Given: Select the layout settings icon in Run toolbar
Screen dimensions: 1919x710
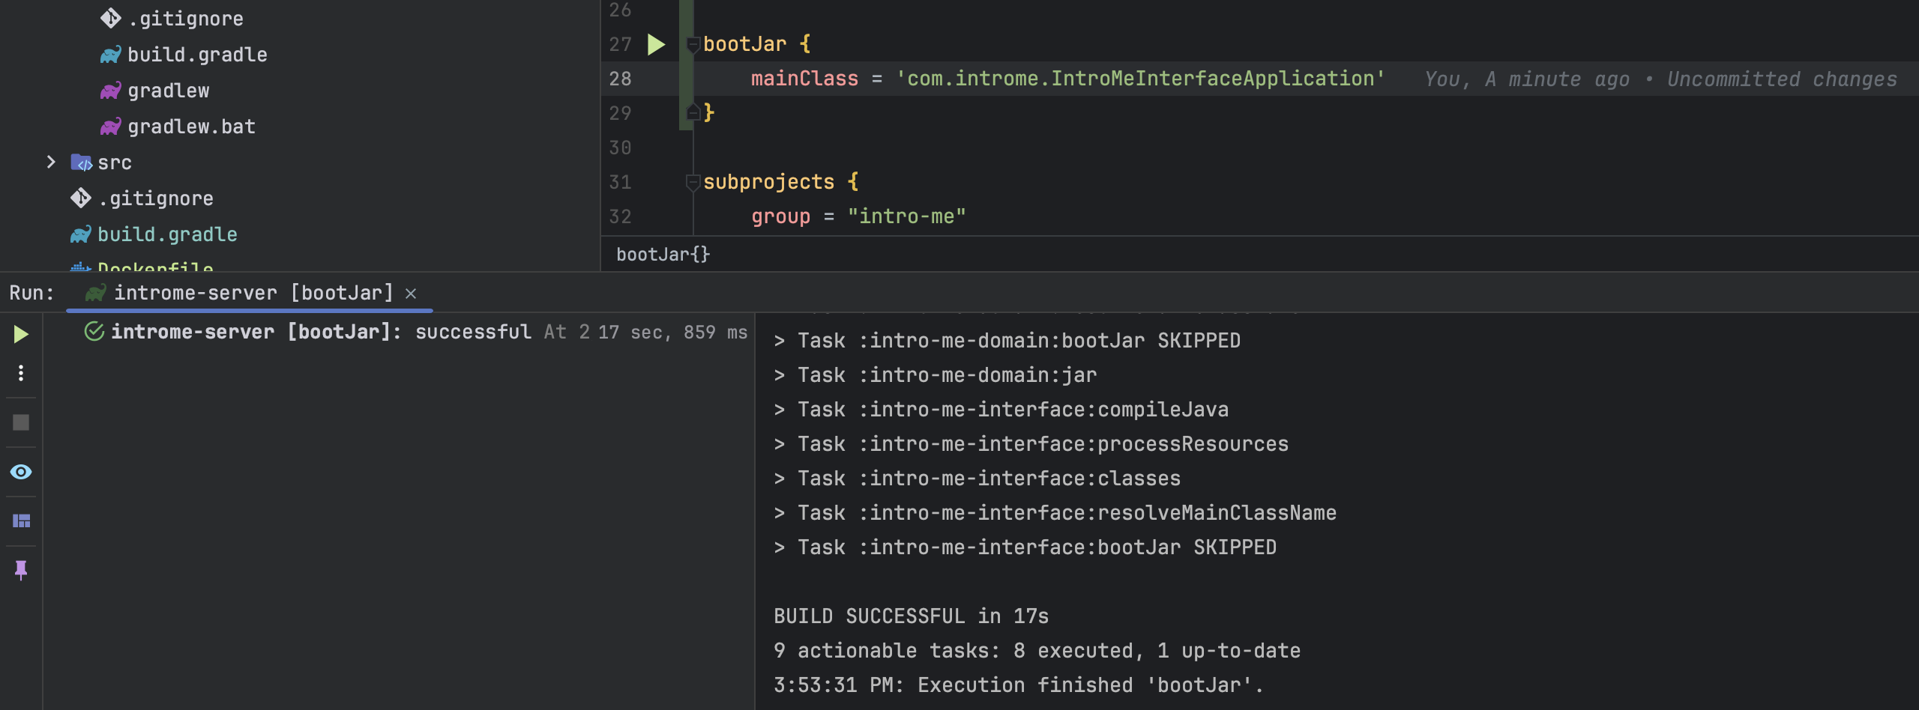Looking at the screenshot, I should [x=20, y=521].
